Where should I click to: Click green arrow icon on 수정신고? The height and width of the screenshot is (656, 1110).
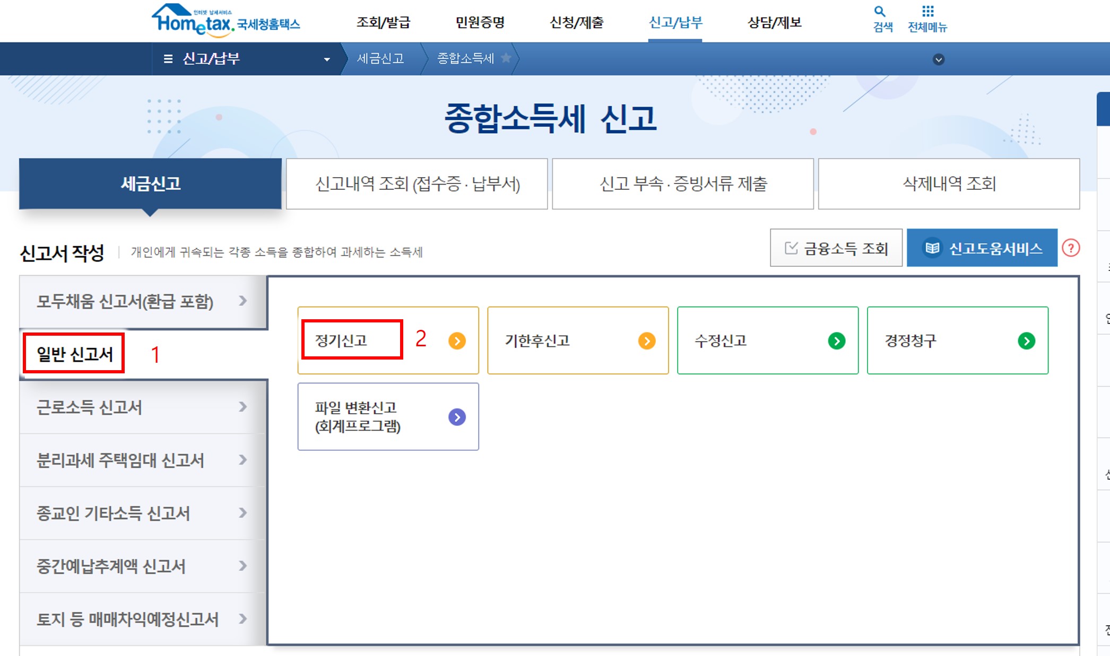(837, 340)
